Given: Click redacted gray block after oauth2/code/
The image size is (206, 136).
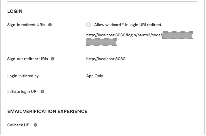Looking at the screenshot, I should (177, 35).
